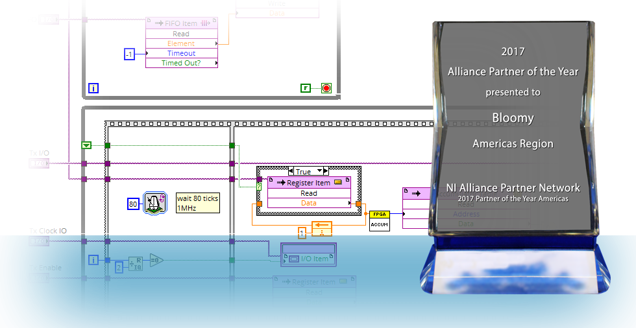
Task: Click the Tx Clock IO label
Action: pyautogui.click(x=48, y=230)
